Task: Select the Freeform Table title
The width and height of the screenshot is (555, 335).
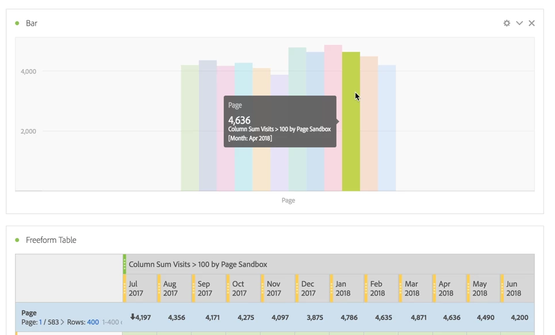Action: [51, 240]
